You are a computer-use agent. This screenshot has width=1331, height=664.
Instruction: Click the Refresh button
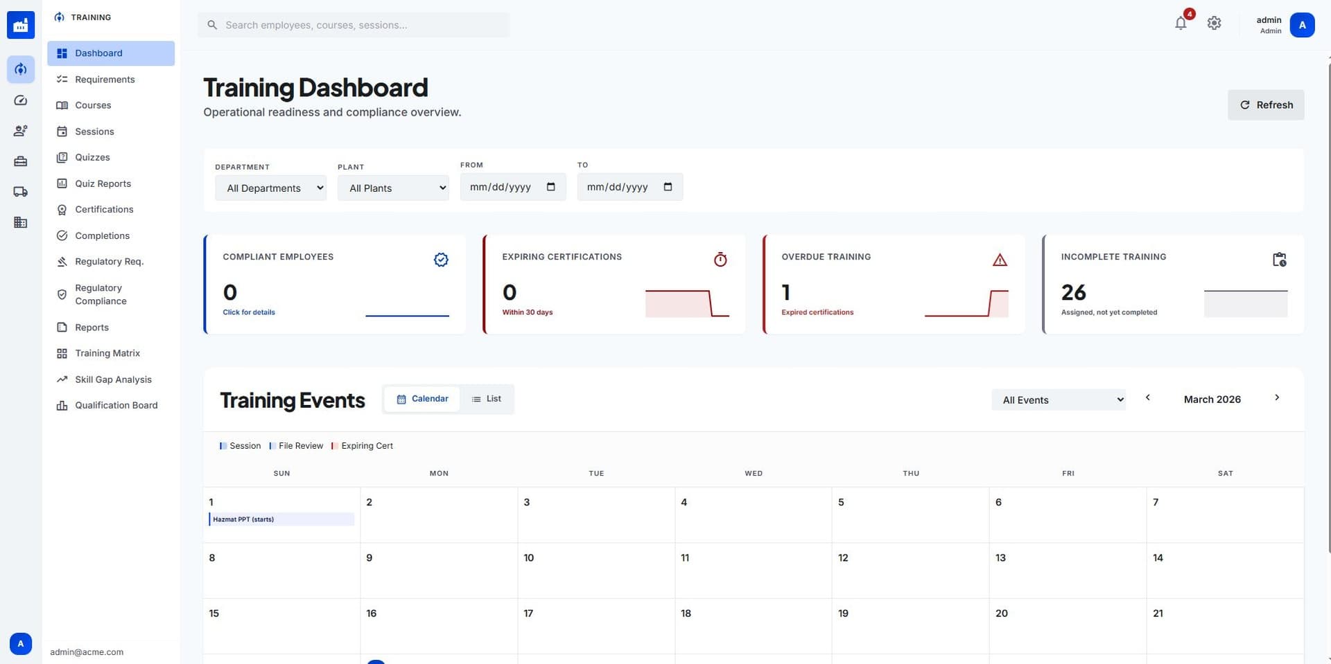[1266, 105]
